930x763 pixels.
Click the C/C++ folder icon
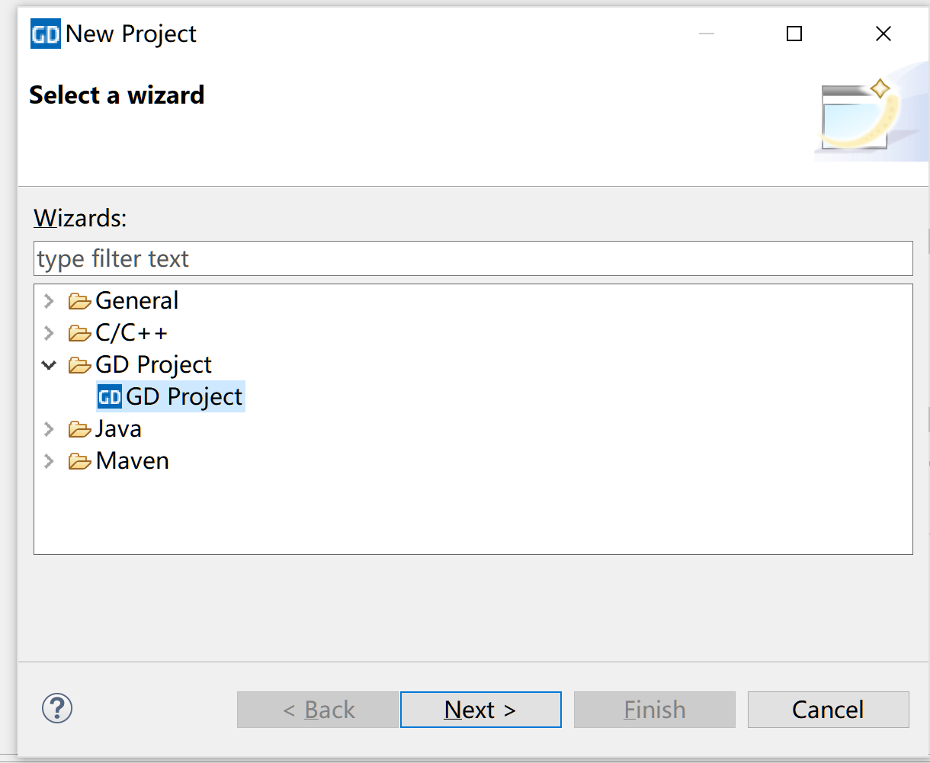(80, 333)
